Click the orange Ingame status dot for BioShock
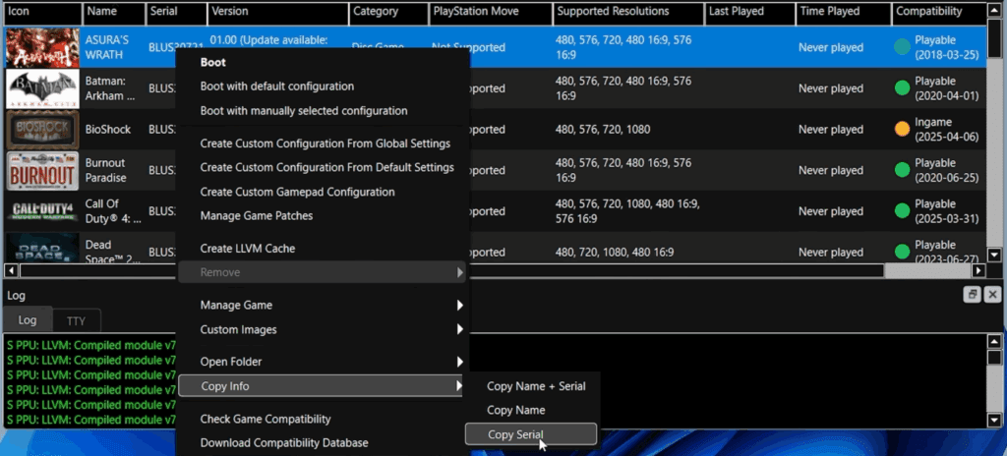 903,129
